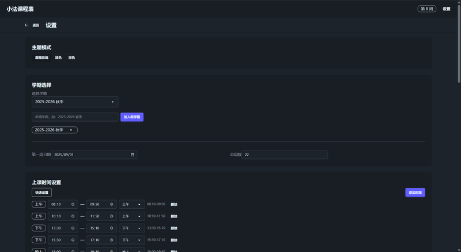Screen dimensions: 461x252
Task: Click the 添加时段 button
Action: tap(415, 192)
